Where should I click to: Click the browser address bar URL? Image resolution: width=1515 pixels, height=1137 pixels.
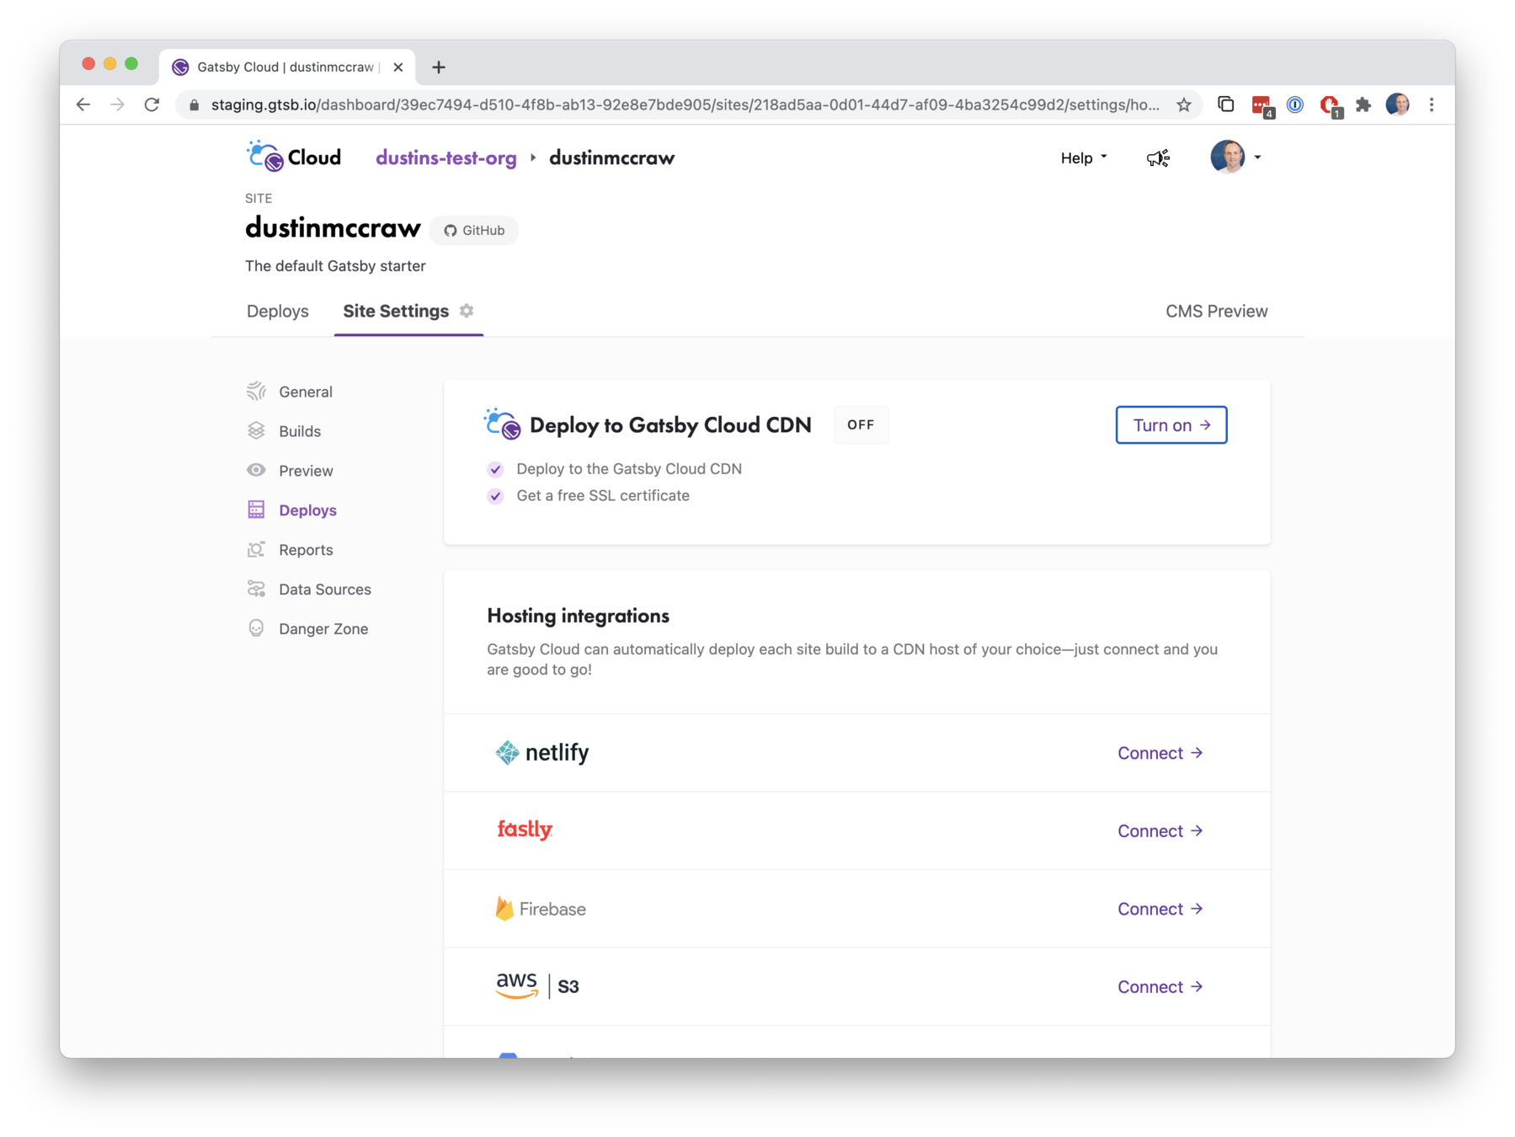pos(685,104)
